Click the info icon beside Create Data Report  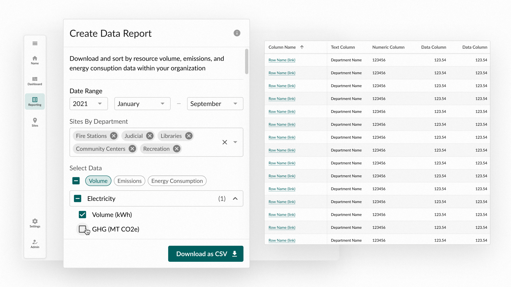click(237, 33)
